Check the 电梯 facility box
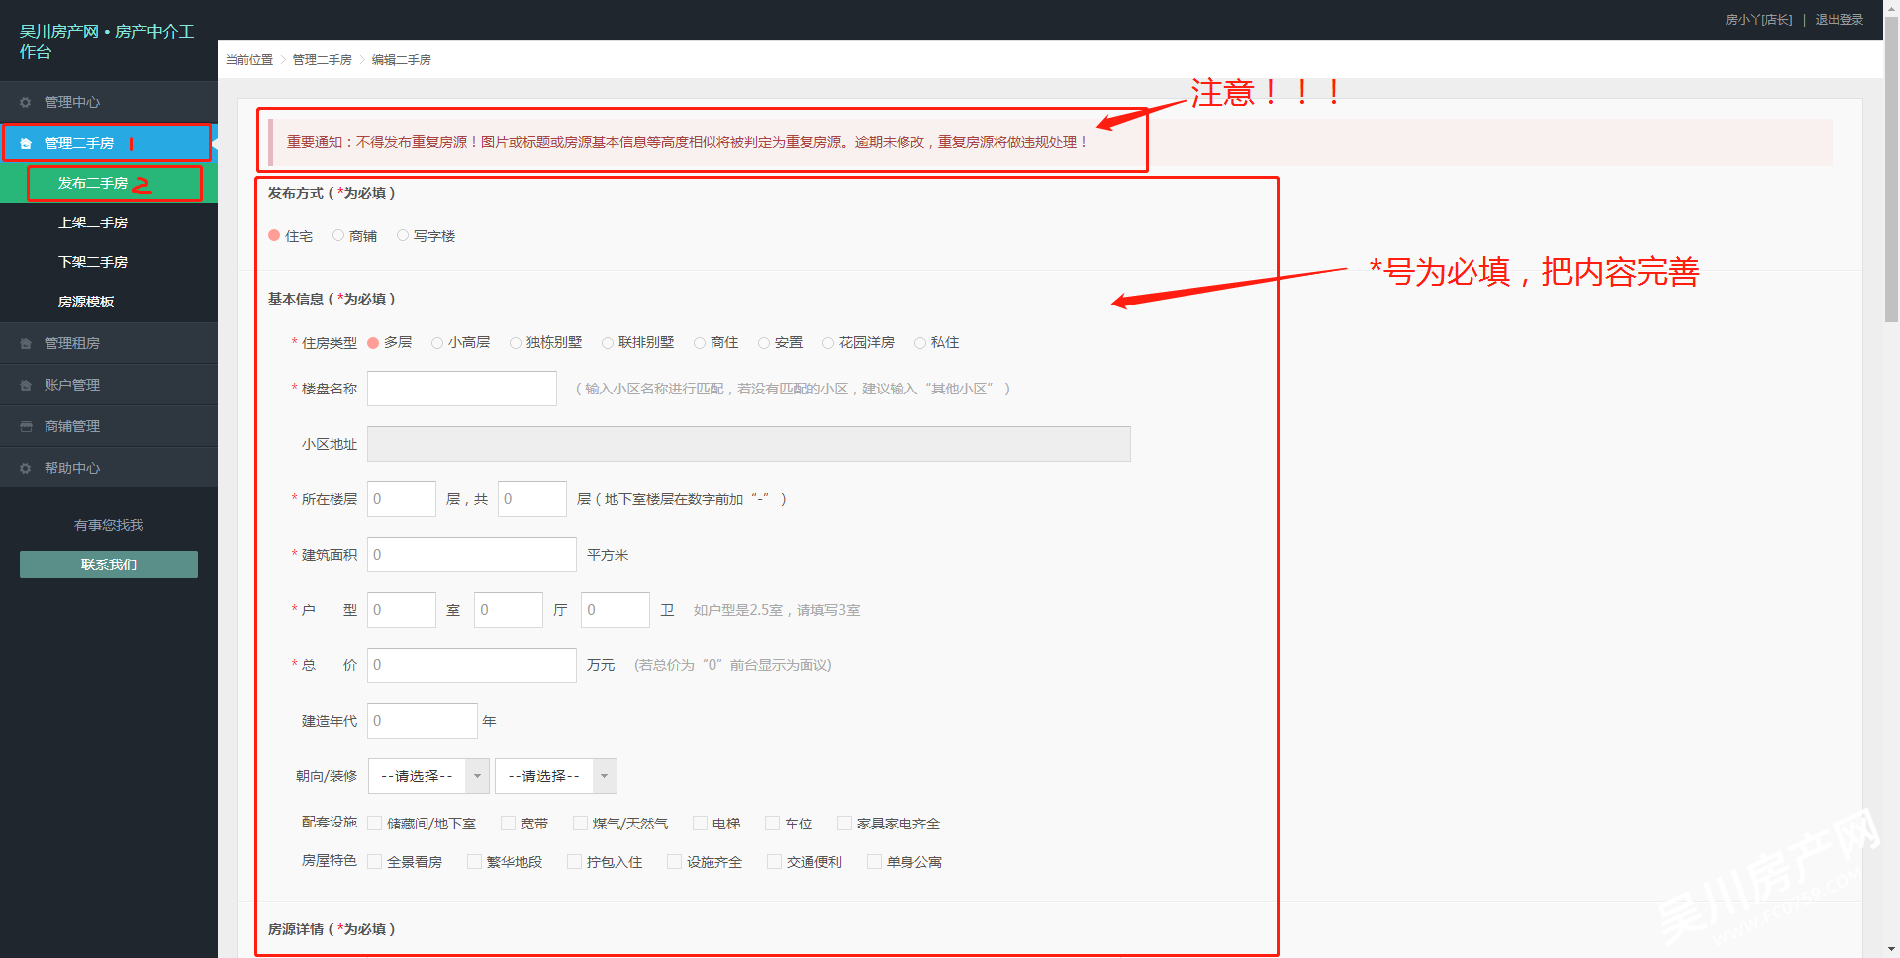The height and width of the screenshot is (958, 1900). 701,823
